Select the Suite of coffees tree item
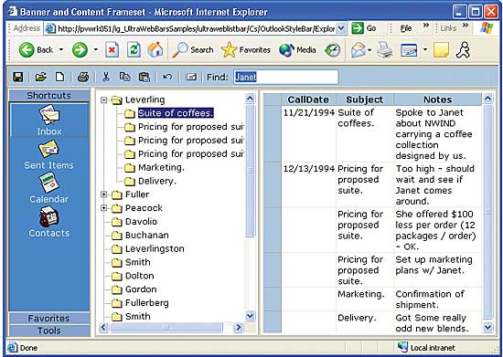This screenshot has width=503, height=357. [176, 113]
